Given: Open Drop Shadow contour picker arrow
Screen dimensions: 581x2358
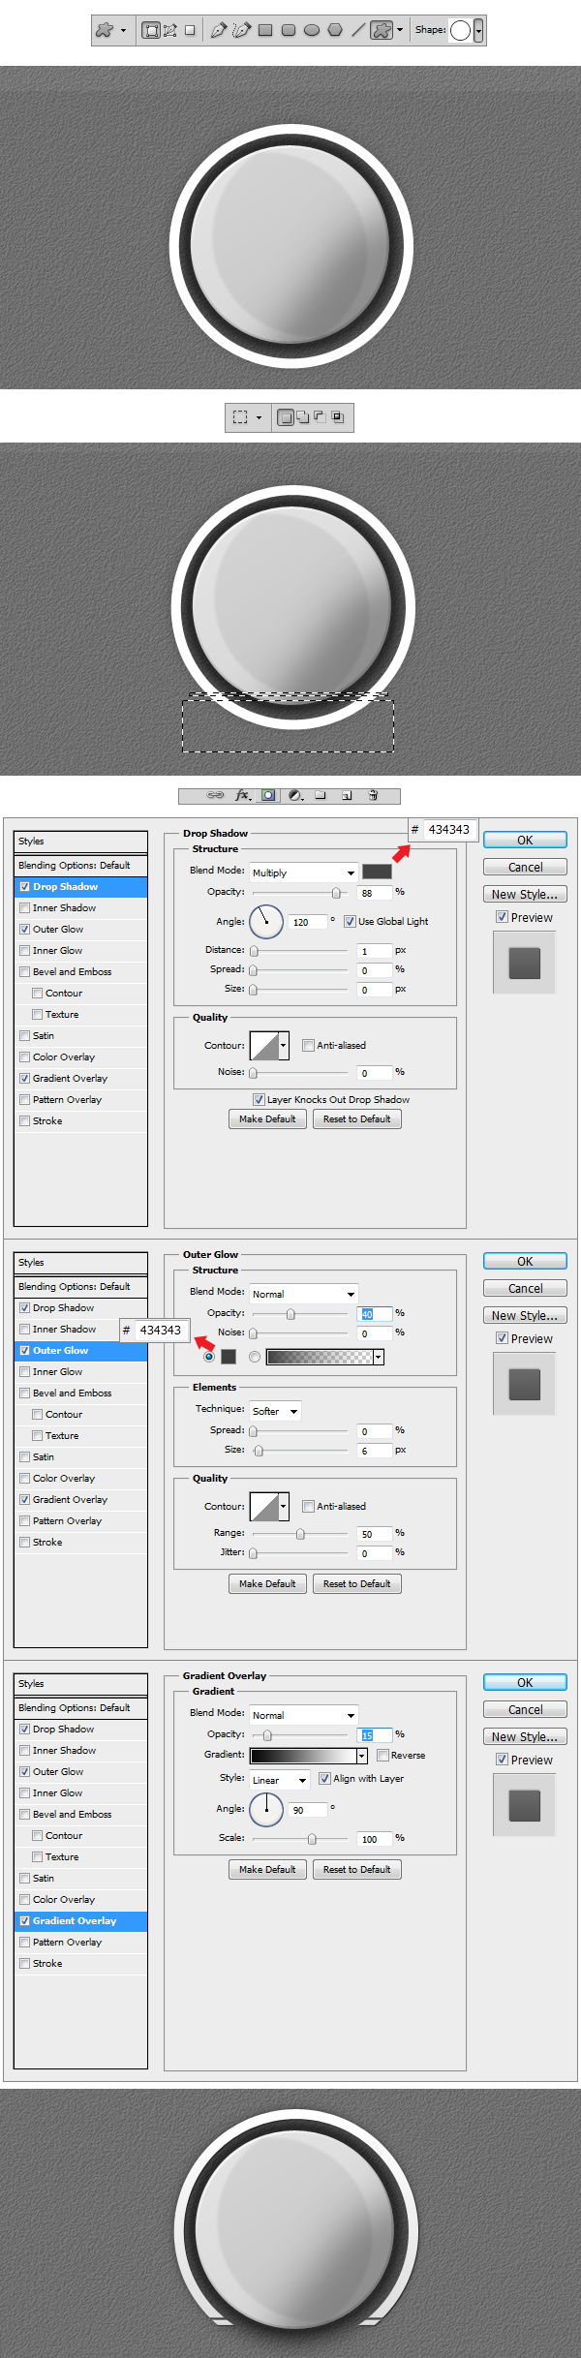Looking at the screenshot, I should (284, 1046).
